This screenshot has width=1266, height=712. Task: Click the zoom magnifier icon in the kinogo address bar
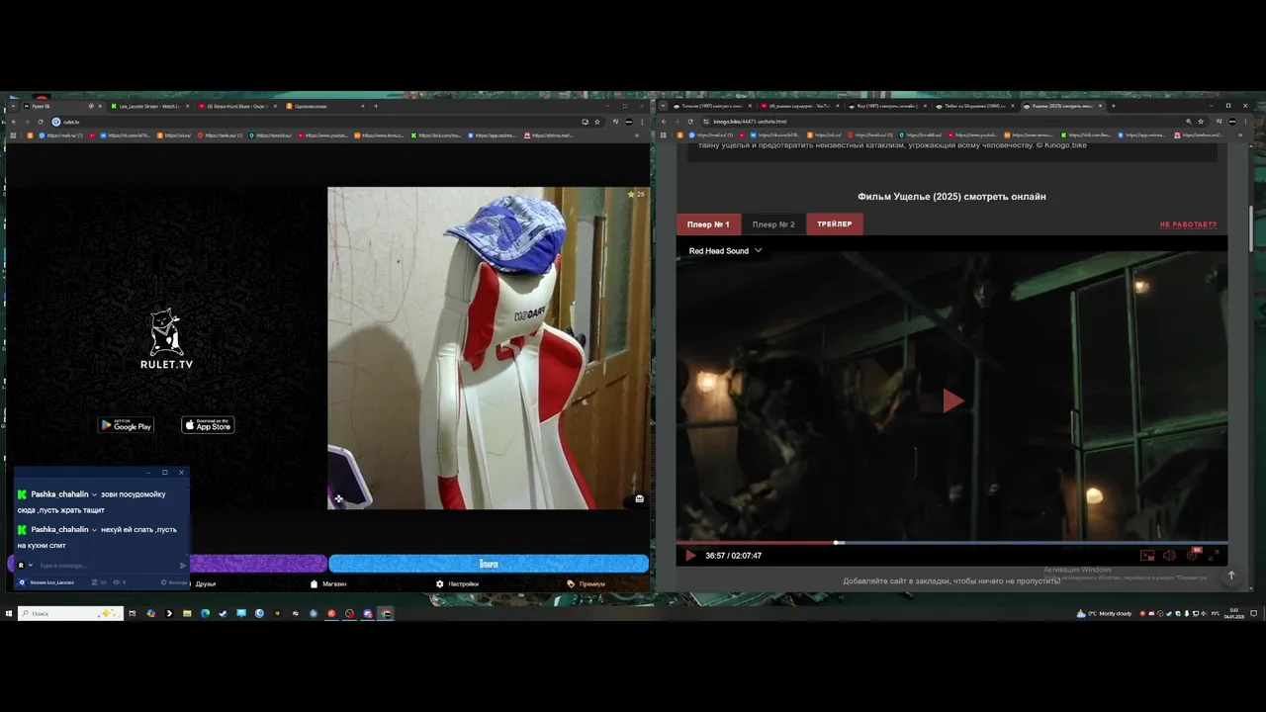[1188, 122]
